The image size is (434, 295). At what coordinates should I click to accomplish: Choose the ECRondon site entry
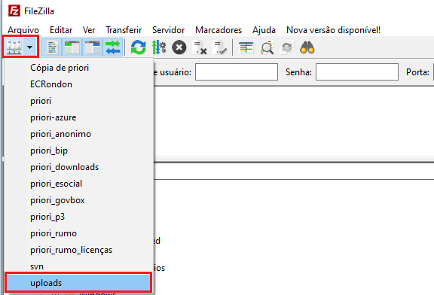(79, 84)
